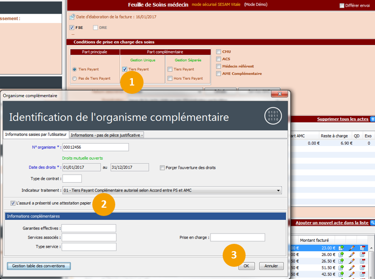Click the Gestion table des conventions button
The height and width of the screenshot is (279, 375).
pyautogui.click(x=39, y=266)
